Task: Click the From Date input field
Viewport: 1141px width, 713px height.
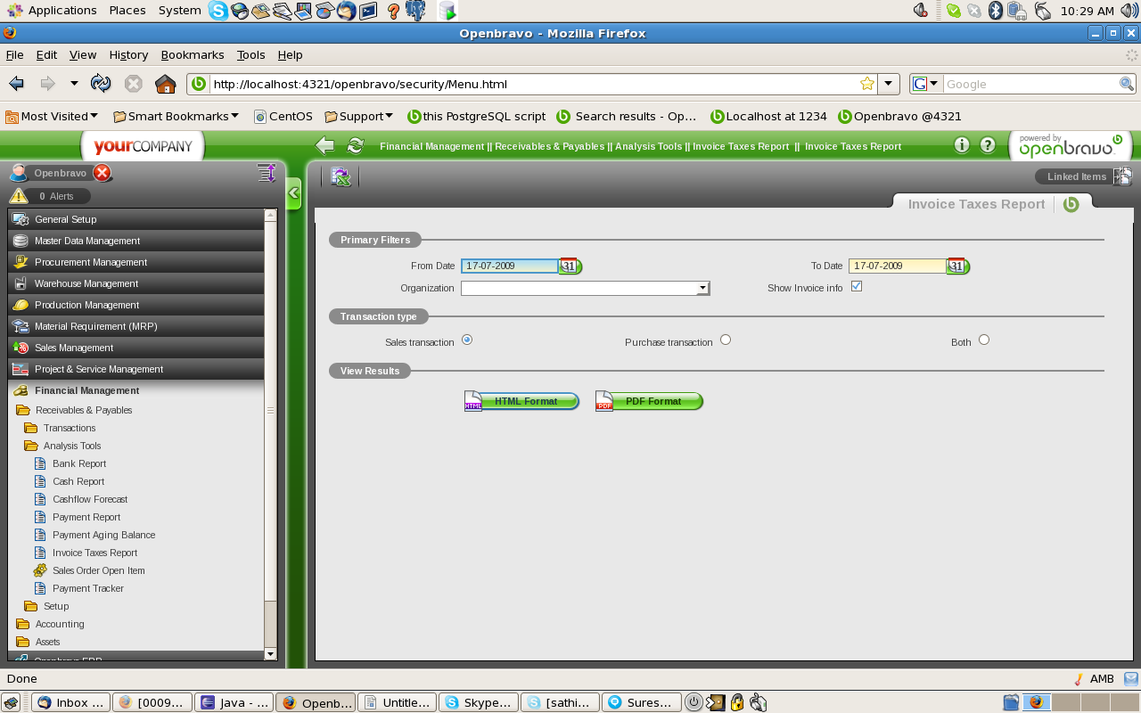Action: coord(510,266)
